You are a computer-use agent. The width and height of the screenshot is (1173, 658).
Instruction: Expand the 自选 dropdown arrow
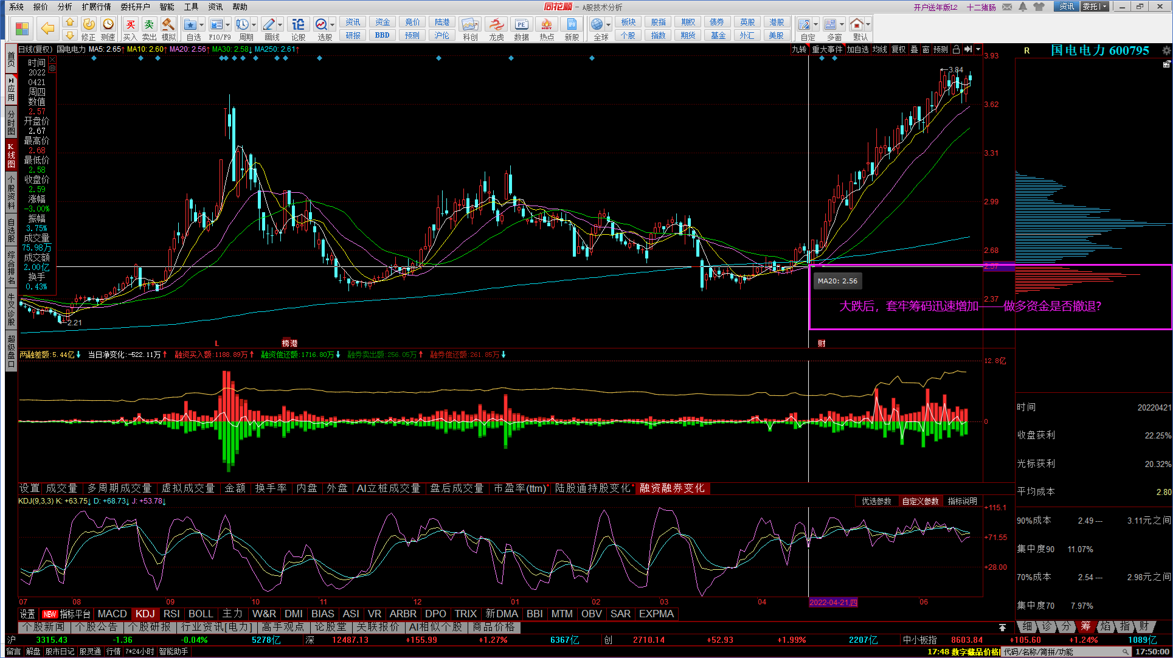pos(202,25)
